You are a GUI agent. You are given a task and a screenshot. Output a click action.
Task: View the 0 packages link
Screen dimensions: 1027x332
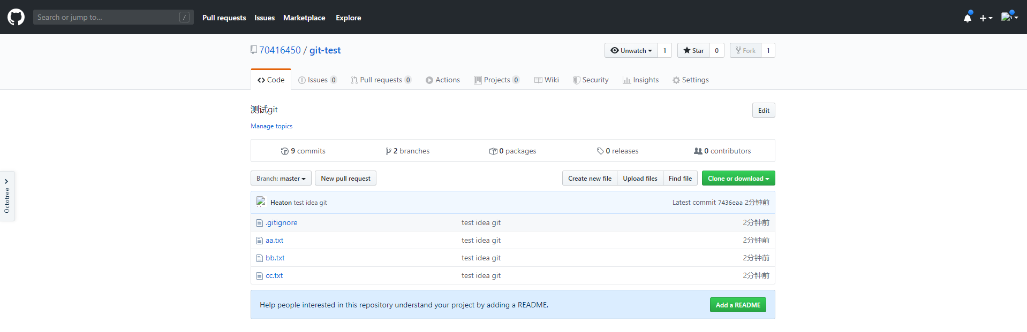tap(513, 151)
